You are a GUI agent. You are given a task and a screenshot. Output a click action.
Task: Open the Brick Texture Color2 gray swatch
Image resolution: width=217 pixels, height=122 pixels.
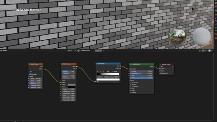tap(72, 85)
